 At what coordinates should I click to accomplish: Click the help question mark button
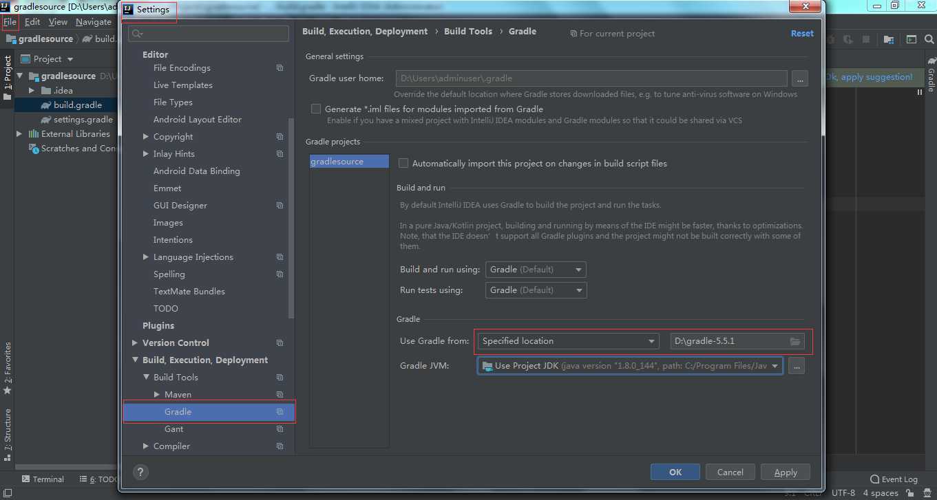tap(140, 472)
